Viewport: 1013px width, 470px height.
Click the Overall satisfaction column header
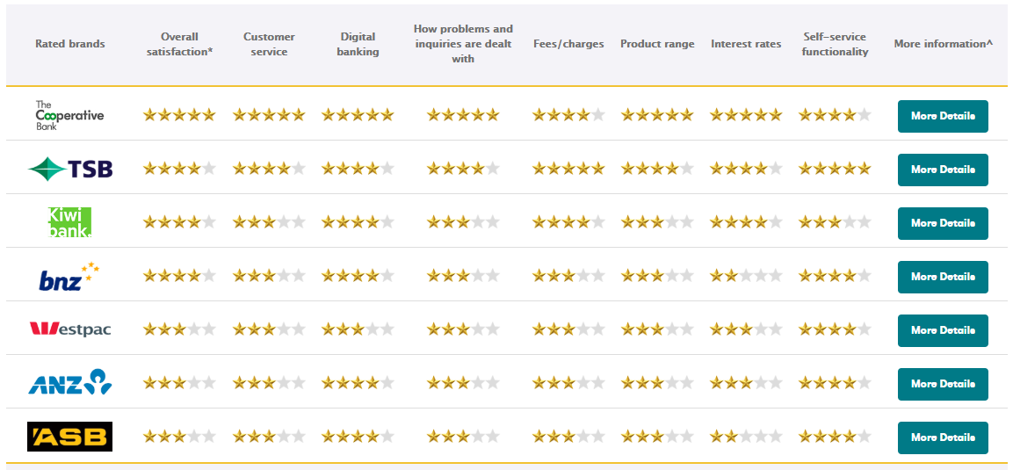[x=179, y=44]
